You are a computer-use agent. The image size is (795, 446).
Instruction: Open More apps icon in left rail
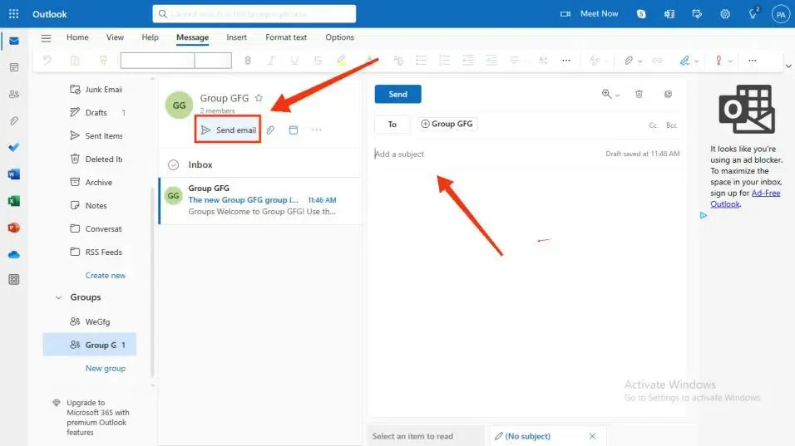click(14, 279)
